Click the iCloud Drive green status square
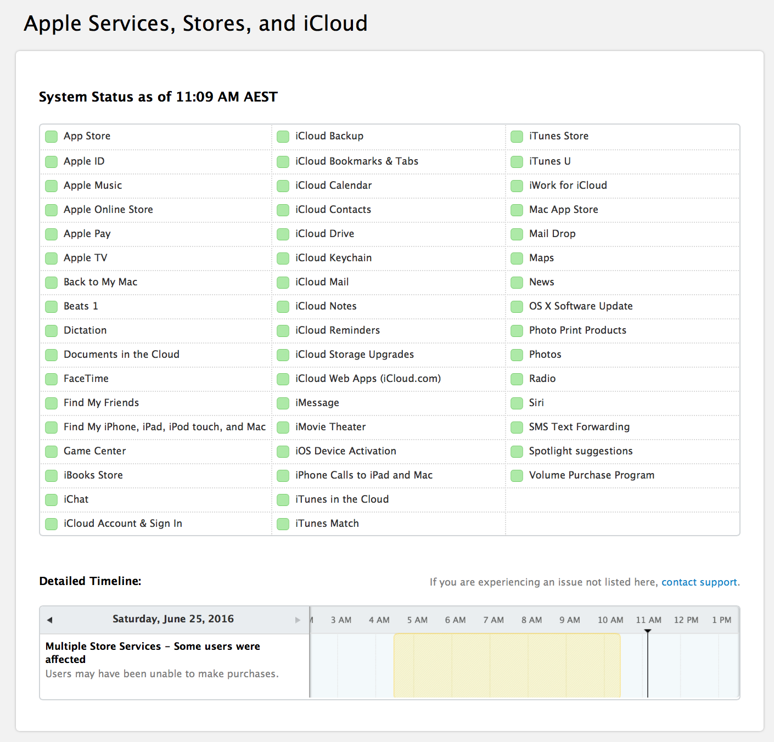The image size is (774, 742). pos(283,234)
